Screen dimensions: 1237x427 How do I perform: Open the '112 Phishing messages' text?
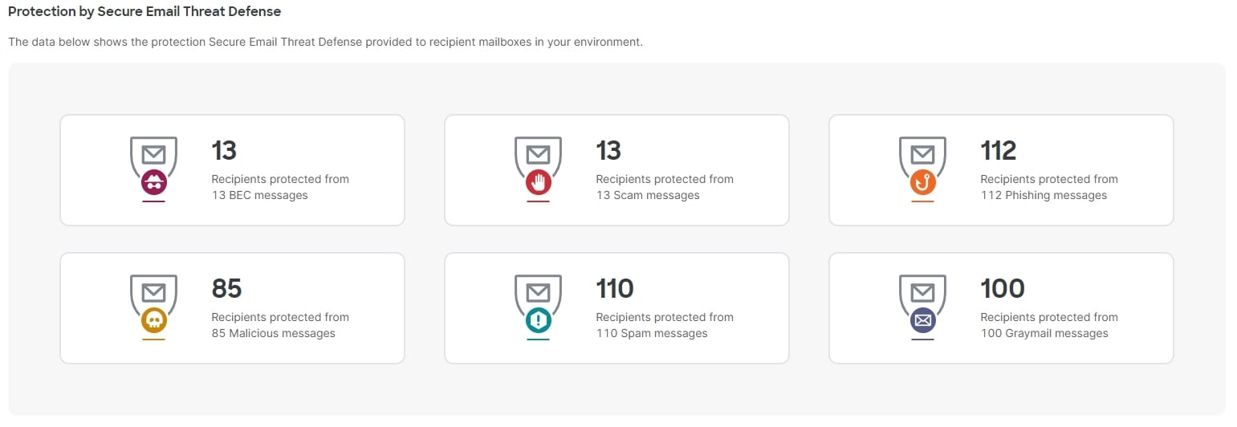click(x=1044, y=195)
